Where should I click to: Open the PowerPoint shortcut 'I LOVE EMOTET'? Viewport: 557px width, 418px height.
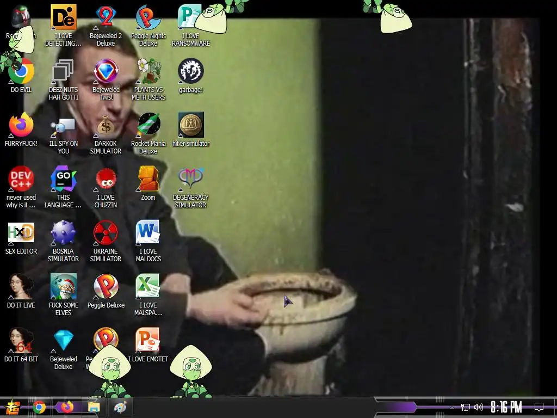click(x=148, y=340)
